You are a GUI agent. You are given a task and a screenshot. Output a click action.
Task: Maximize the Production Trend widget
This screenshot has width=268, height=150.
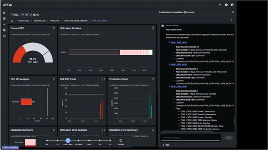(153, 79)
